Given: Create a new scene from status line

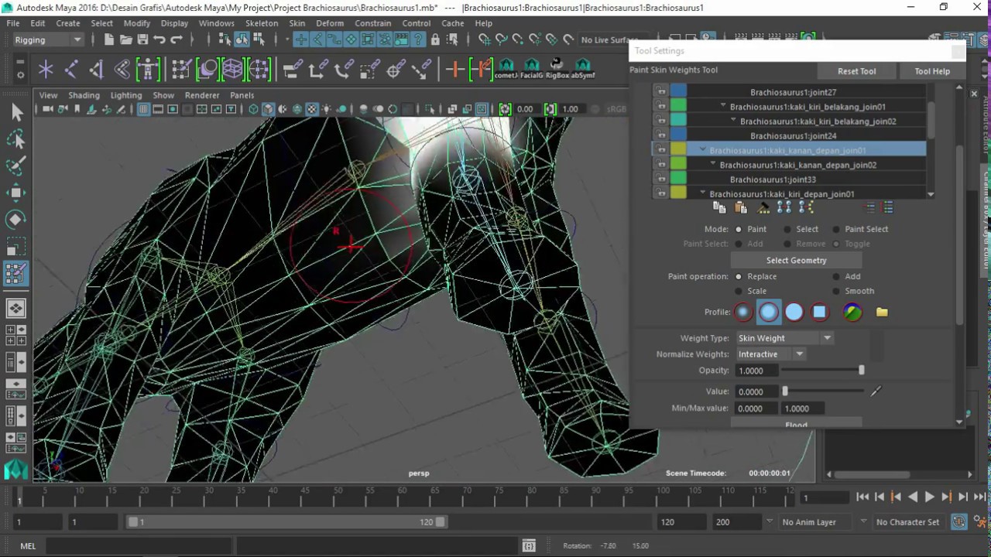Looking at the screenshot, I should [x=108, y=39].
